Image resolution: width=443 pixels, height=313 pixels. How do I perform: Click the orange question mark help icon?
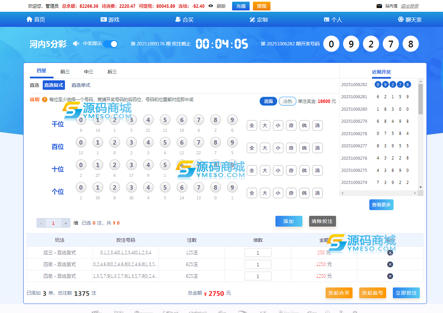click(x=45, y=100)
